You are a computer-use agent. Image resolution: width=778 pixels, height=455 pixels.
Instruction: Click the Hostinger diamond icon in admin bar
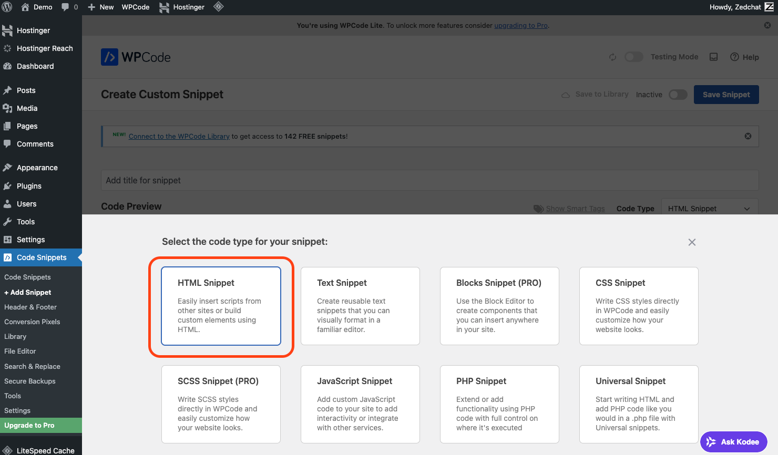(x=219, y=7)
